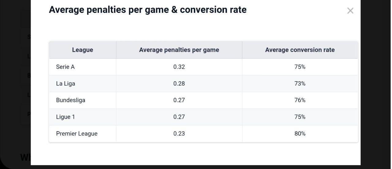
Task: Select the La Liga league cell
Action: point(66,83)
